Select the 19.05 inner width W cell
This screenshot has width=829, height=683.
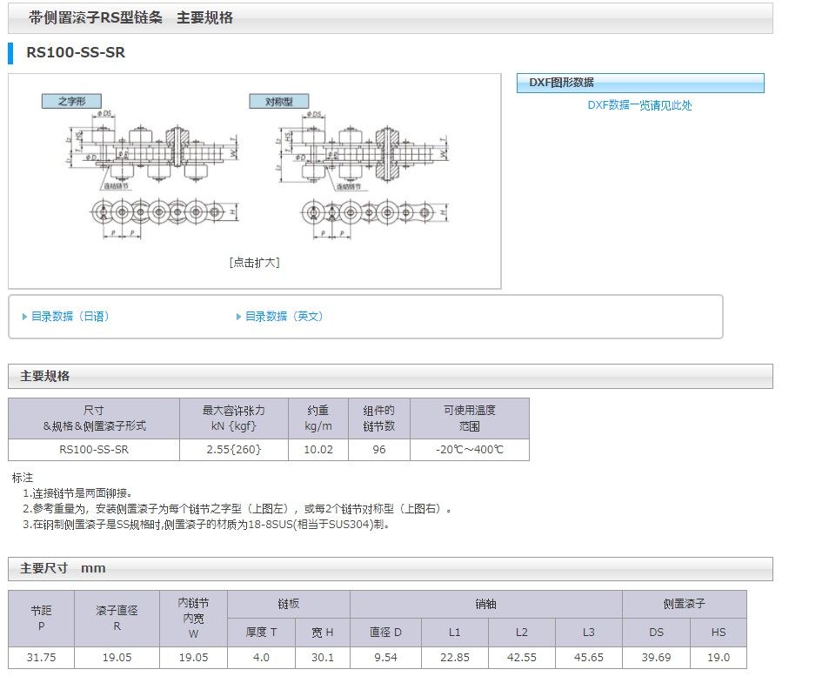click(193, 658)
